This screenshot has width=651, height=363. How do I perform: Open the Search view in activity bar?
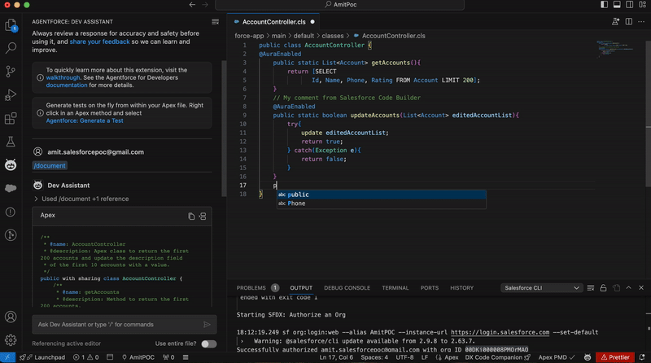pyautogui.click(x=11, y=48)
